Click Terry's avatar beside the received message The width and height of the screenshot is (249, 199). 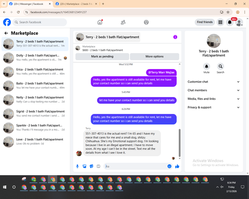79,153
